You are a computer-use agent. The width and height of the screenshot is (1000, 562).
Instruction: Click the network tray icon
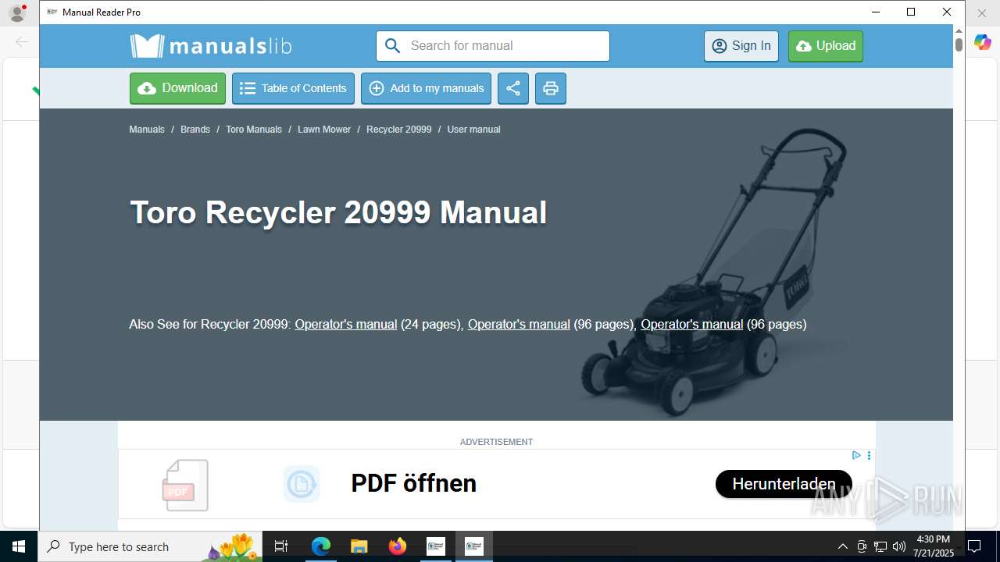(880, 546)
